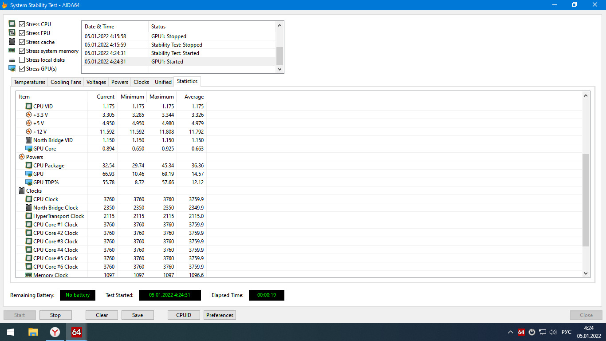Disable the Stress CPU checkbox

point(22,24)
